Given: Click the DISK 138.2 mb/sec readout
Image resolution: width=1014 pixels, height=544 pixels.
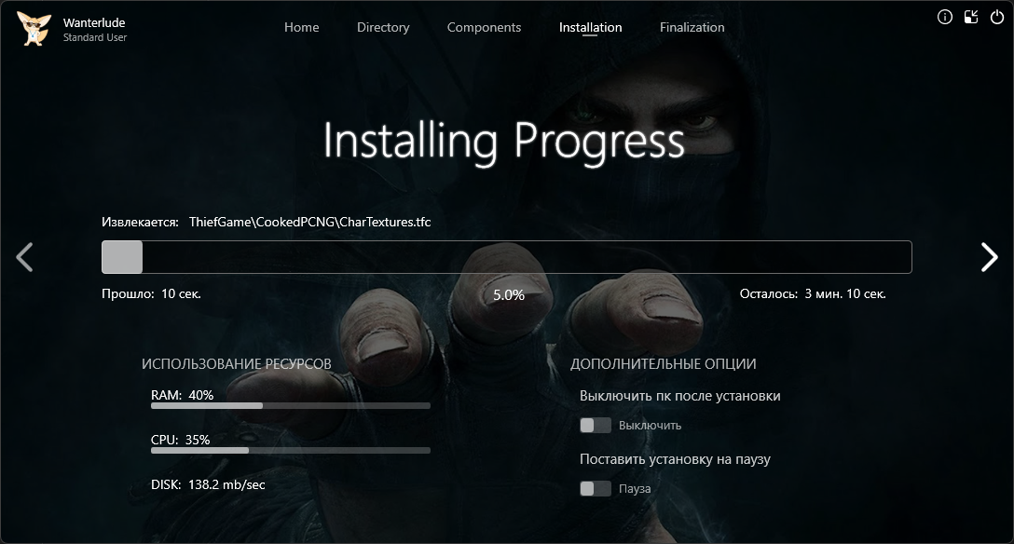Looking at the screenshot, I should pyautogui.click(x=208, y=484).
